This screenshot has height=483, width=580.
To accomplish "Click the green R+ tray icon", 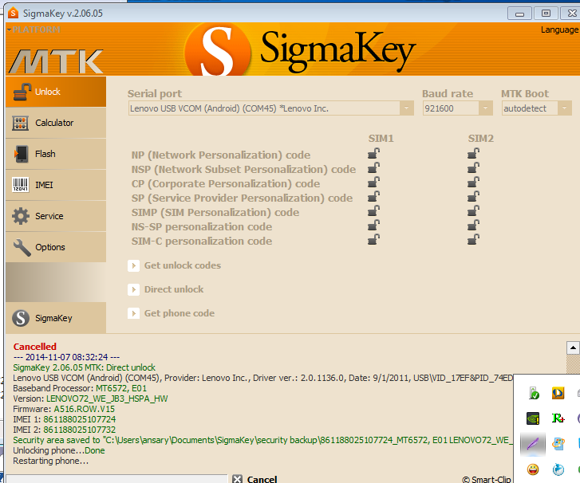I will point(558,418).
